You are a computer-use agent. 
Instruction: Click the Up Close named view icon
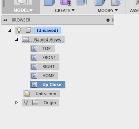click(34, 84)
